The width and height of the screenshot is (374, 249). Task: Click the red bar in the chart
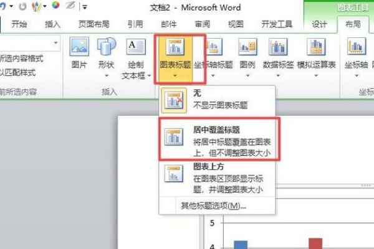click(x=315, y=243)
